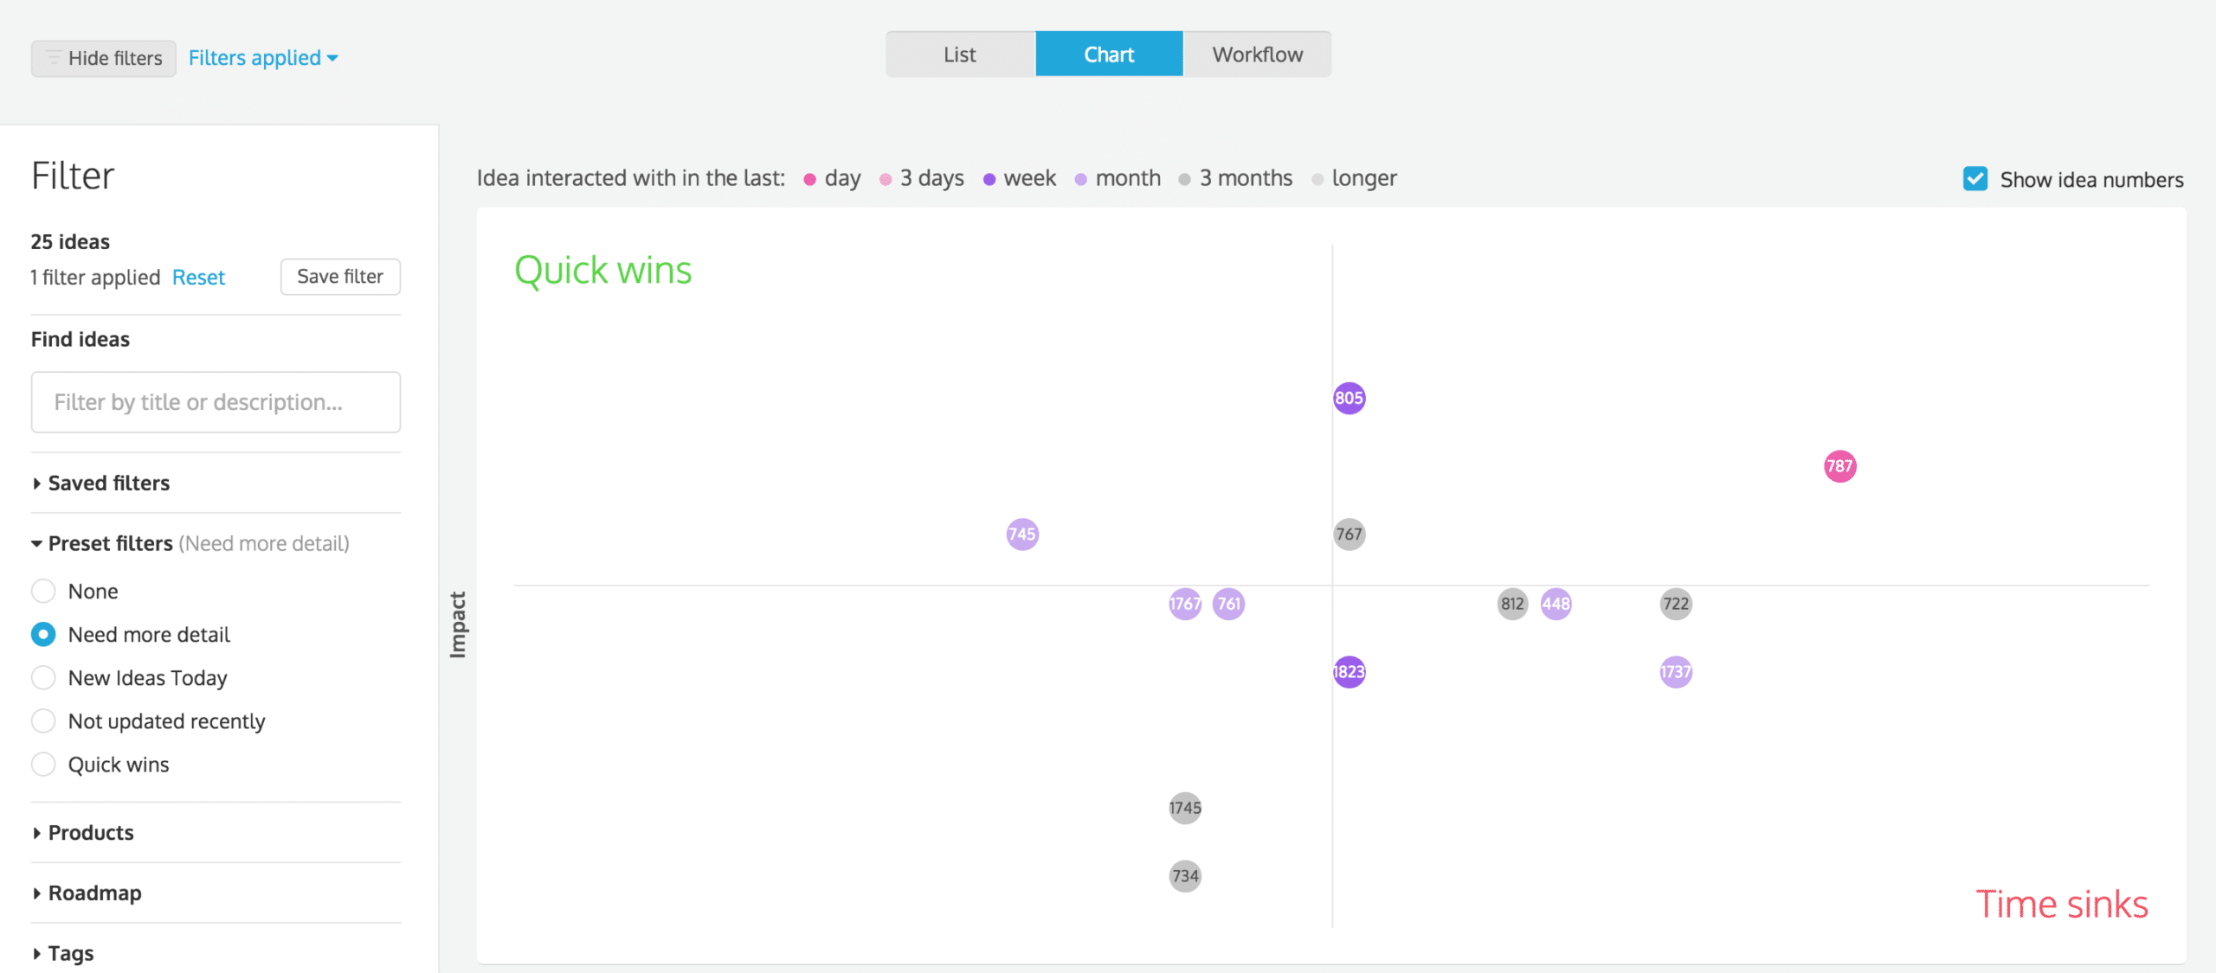This screenshot has height=973, width=2216.
Task: Choose the Not updated recently preset
Action: pyautogui.click(x=43, y=721)
